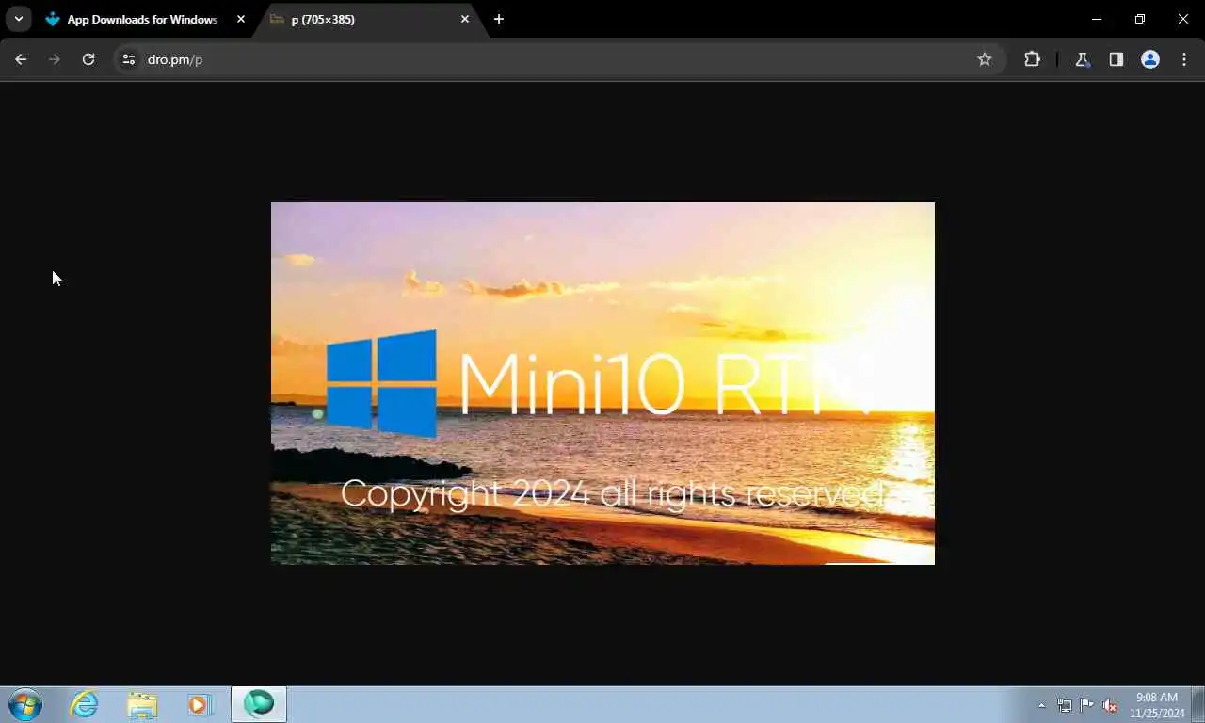Launch Windows Media Player from taskbar
The image size is (1205, 723).
pos(200,704)
